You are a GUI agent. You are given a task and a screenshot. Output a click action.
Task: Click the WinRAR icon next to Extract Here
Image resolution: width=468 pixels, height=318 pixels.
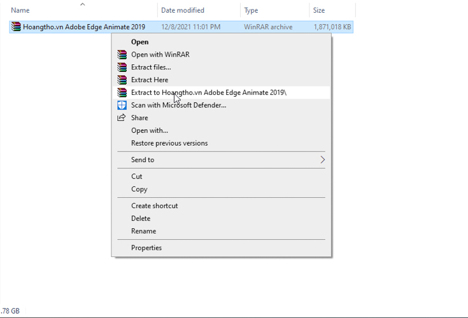pyautogui.click(x=122, y=80)
